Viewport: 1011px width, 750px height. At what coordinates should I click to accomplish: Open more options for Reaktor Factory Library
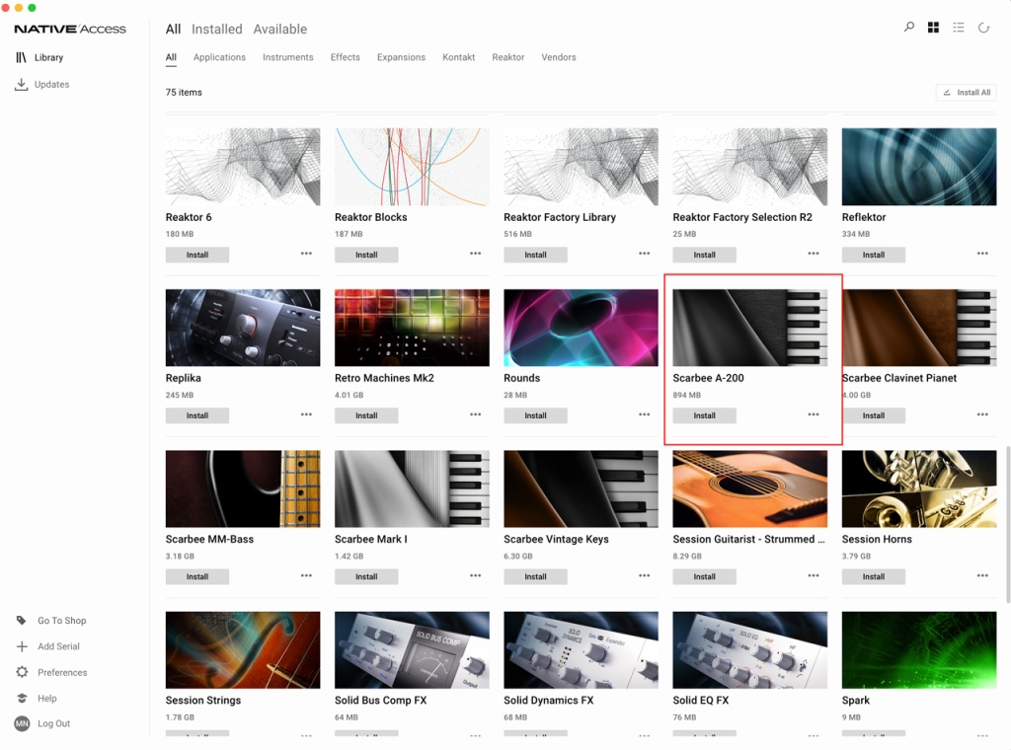point(644,254)
